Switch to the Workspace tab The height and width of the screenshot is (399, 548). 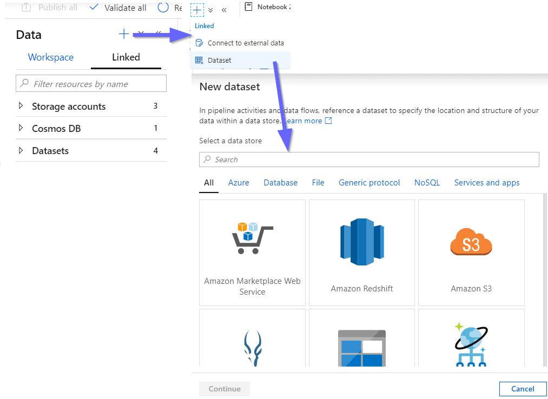(51, 57)
